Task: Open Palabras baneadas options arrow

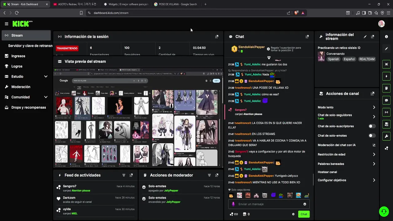Action: coord(374,164)
